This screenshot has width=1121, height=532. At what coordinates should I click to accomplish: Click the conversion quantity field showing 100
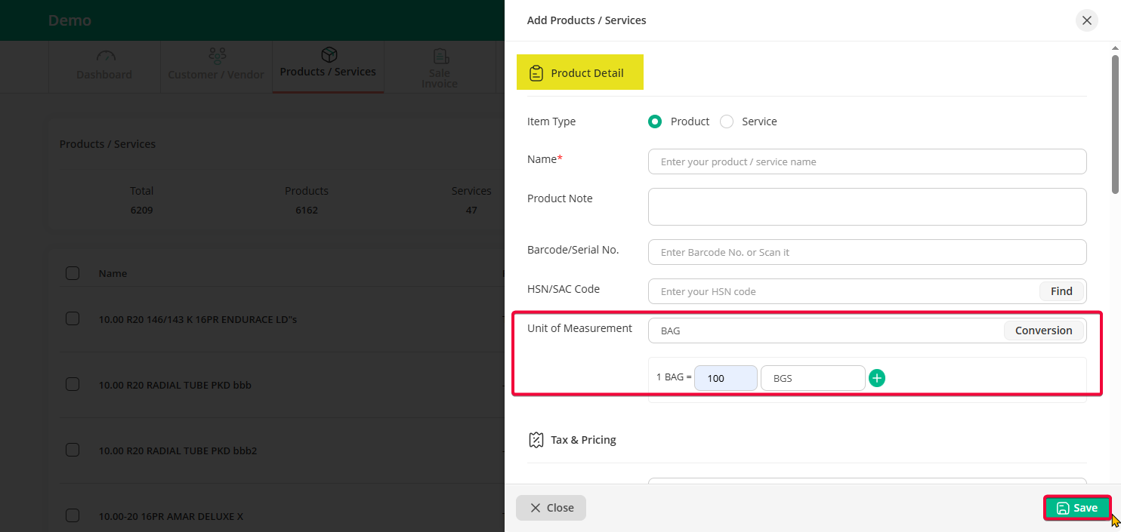click(x=726, y=378)
